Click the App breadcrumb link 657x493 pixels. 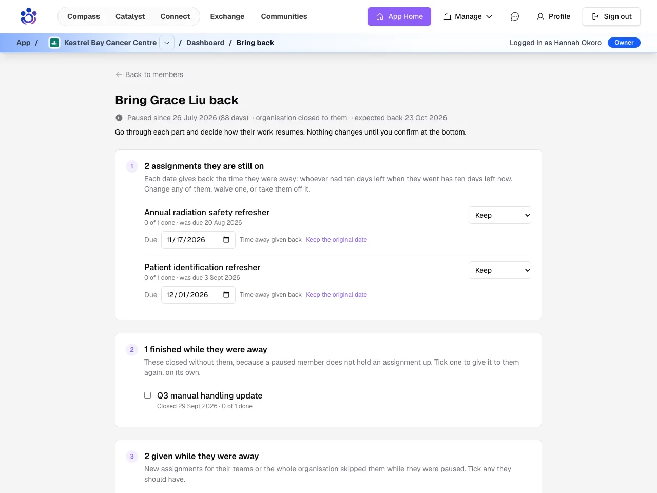[x=24, y=43]
